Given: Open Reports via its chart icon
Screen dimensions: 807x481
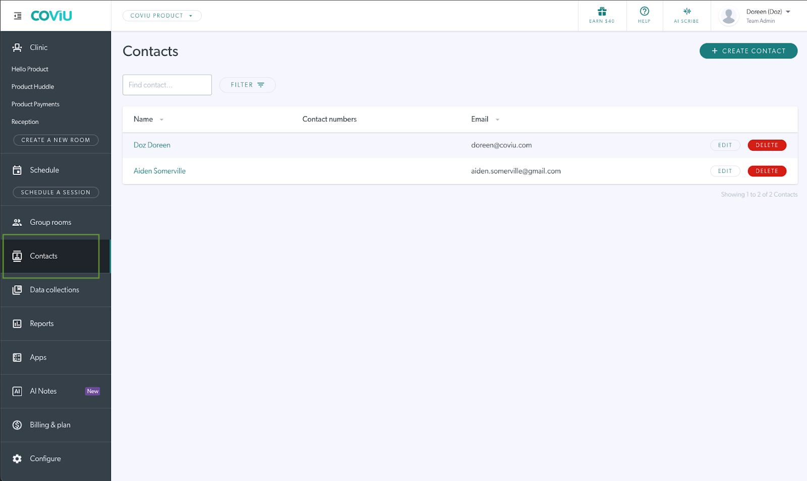Looking at the screenshot, I should [x=17, y=324].
